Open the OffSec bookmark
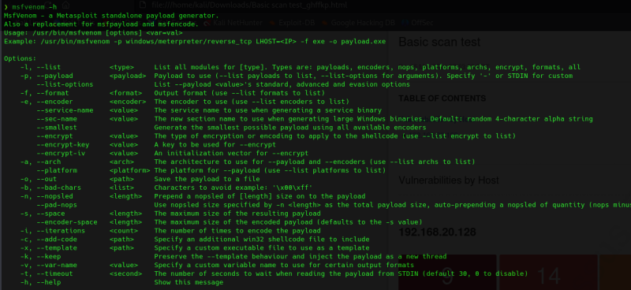 pyautogui.click(x=418, y=23)
